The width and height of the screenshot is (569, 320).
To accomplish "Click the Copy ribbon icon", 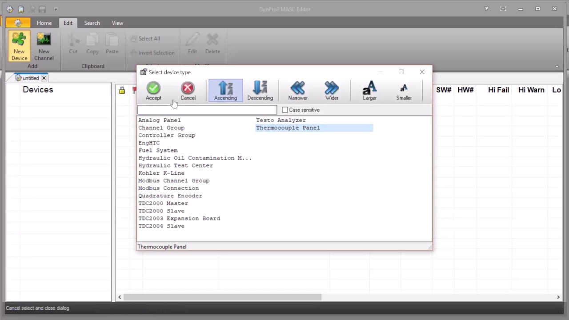I will (92, 40).
